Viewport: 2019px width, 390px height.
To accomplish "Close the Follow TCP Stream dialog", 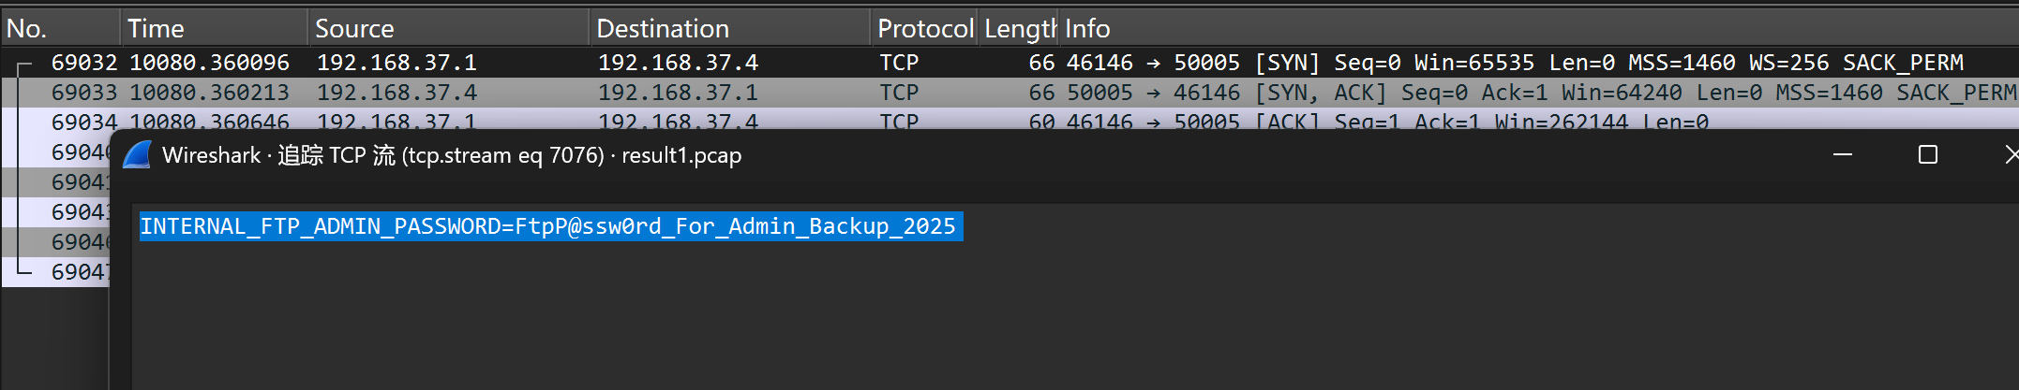I will pos(2010,155).
